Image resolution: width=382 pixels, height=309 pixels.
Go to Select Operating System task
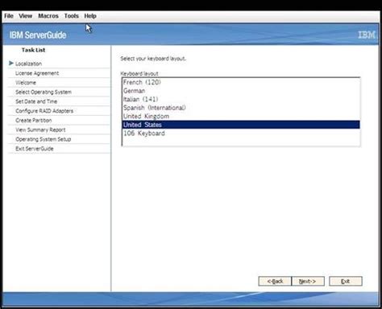pyautogui.click(x=44, y=92)
